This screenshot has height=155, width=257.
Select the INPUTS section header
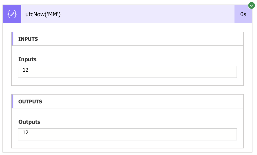click(x=28, y=39)
